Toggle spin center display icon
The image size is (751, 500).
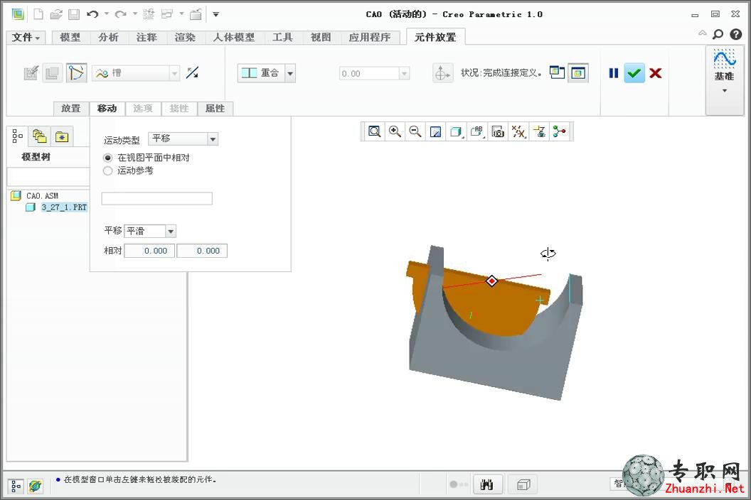tap(560, 131)
